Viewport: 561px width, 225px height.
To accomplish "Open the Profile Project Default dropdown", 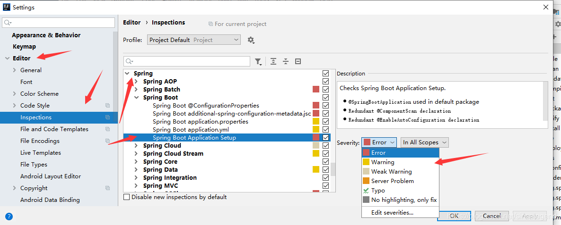I will click(193, 40).
